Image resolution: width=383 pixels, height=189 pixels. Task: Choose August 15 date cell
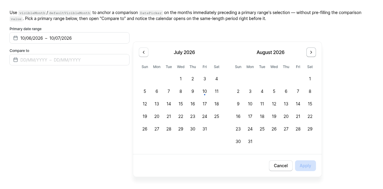click(310, 104)
